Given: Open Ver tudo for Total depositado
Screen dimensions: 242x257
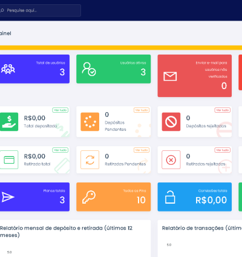Looking at the screenshot, I should [x=60, y=110].
